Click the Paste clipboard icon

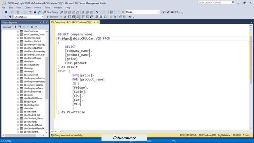91,12
